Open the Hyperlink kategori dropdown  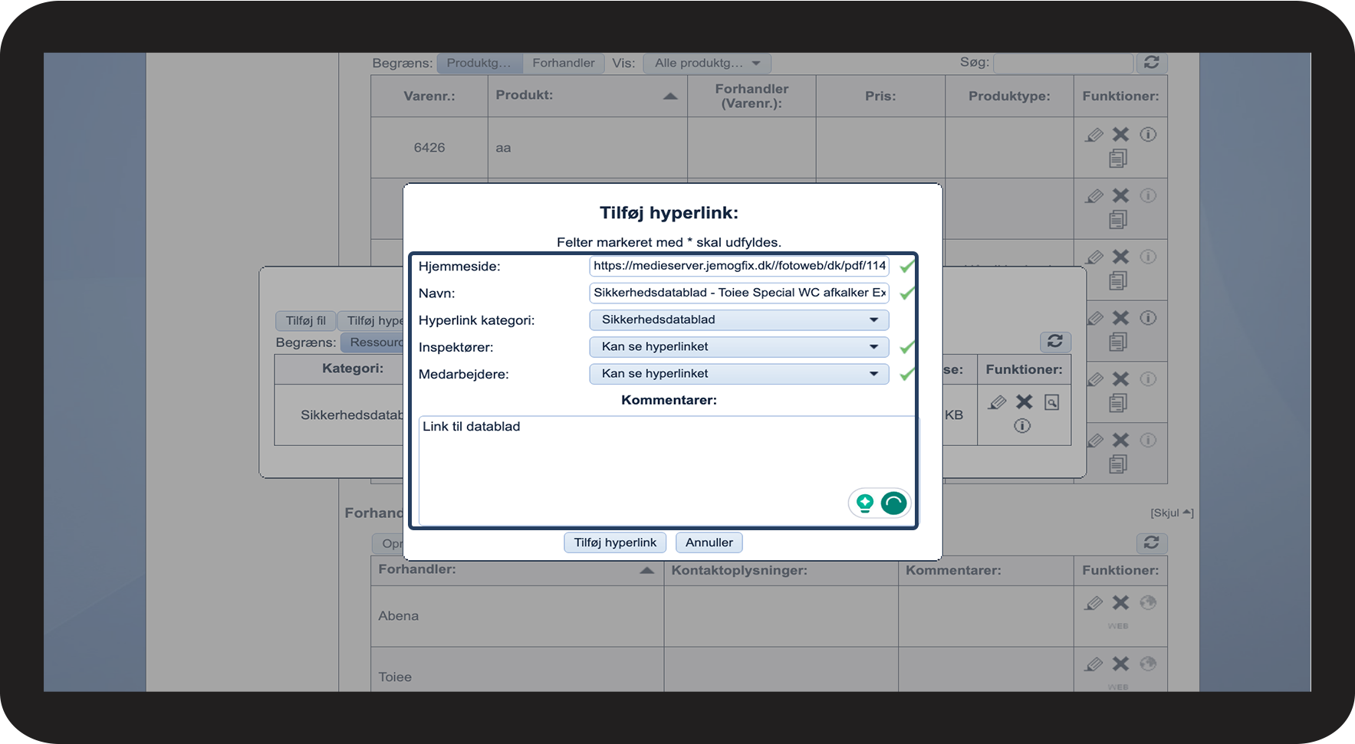point(738,320)
